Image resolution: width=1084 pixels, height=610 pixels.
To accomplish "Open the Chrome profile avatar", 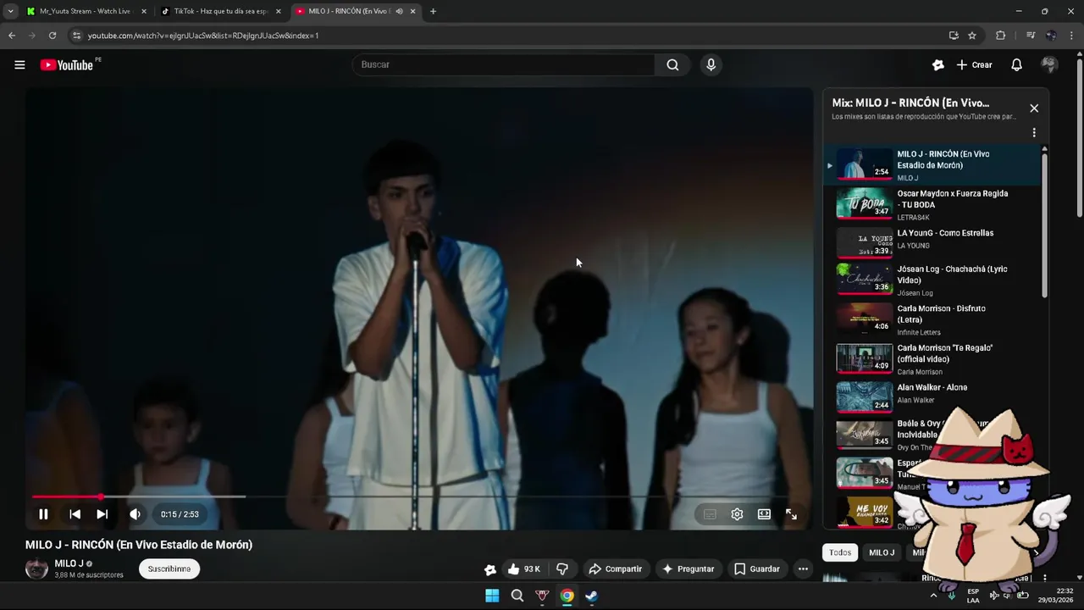I will point(1051,36).
